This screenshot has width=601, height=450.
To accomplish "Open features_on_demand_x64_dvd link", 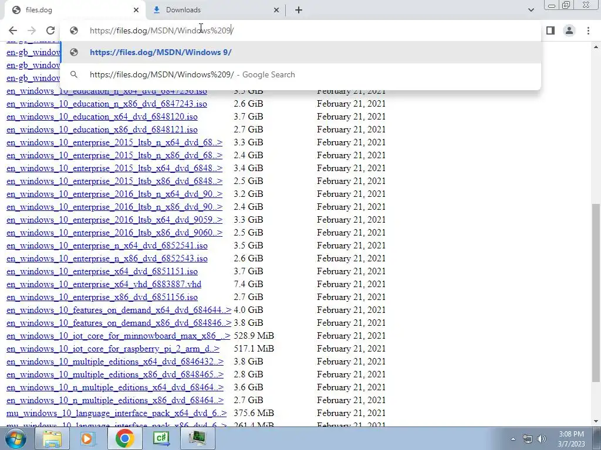I will (119, 310).
